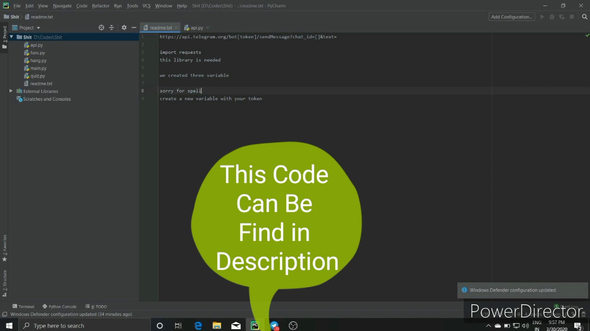This screenshot has height=331, width=590.
Task: Open the Refactor menu
Action: coord(100,6)
